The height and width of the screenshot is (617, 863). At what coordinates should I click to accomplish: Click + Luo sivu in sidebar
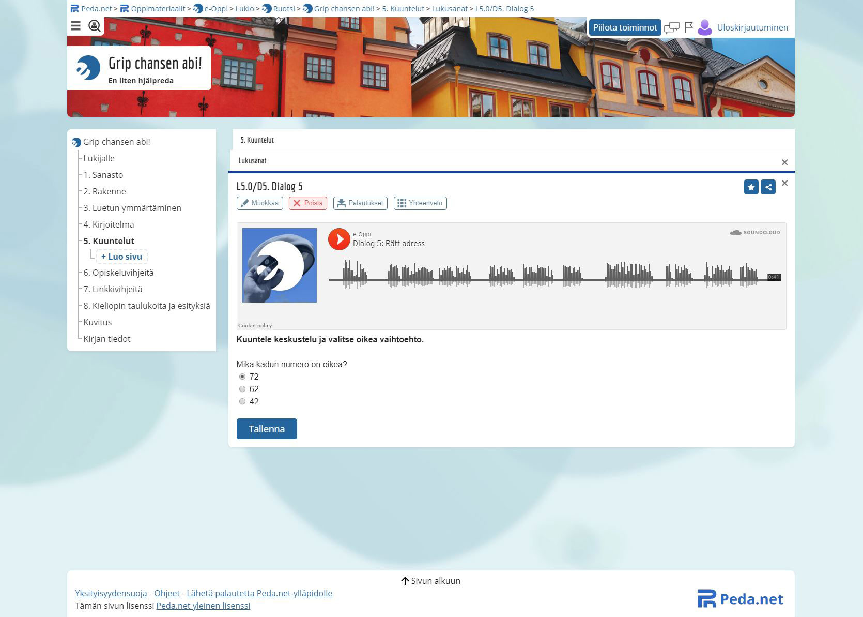(x=122, y=257)
